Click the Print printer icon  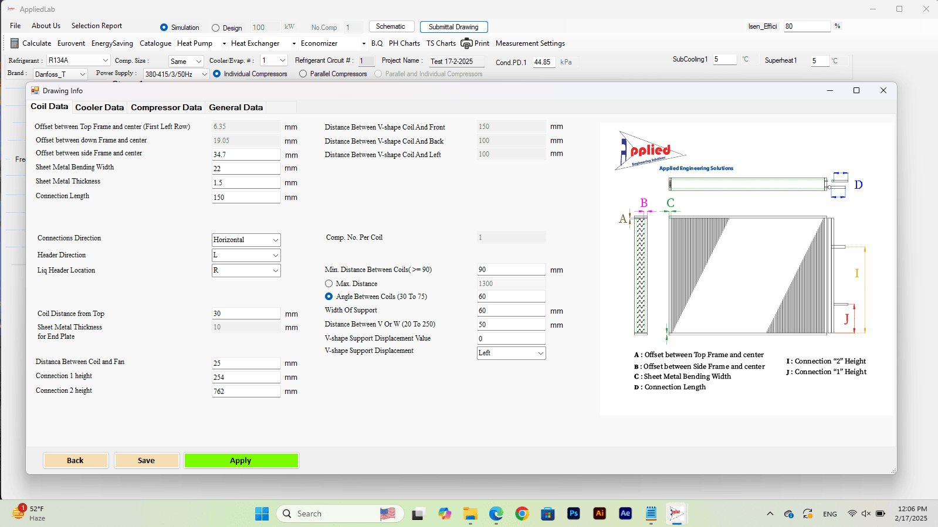coord(466,43)
